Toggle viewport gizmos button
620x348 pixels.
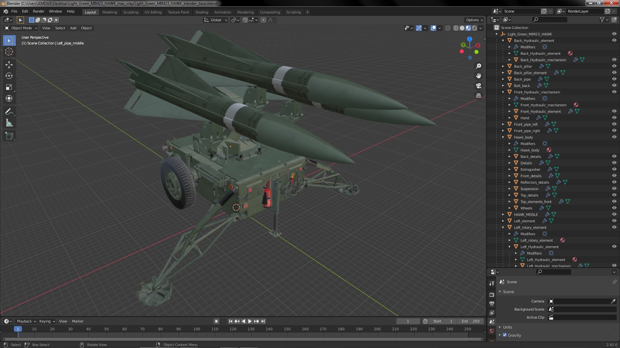pyautogui.click(x=419, y=28)
